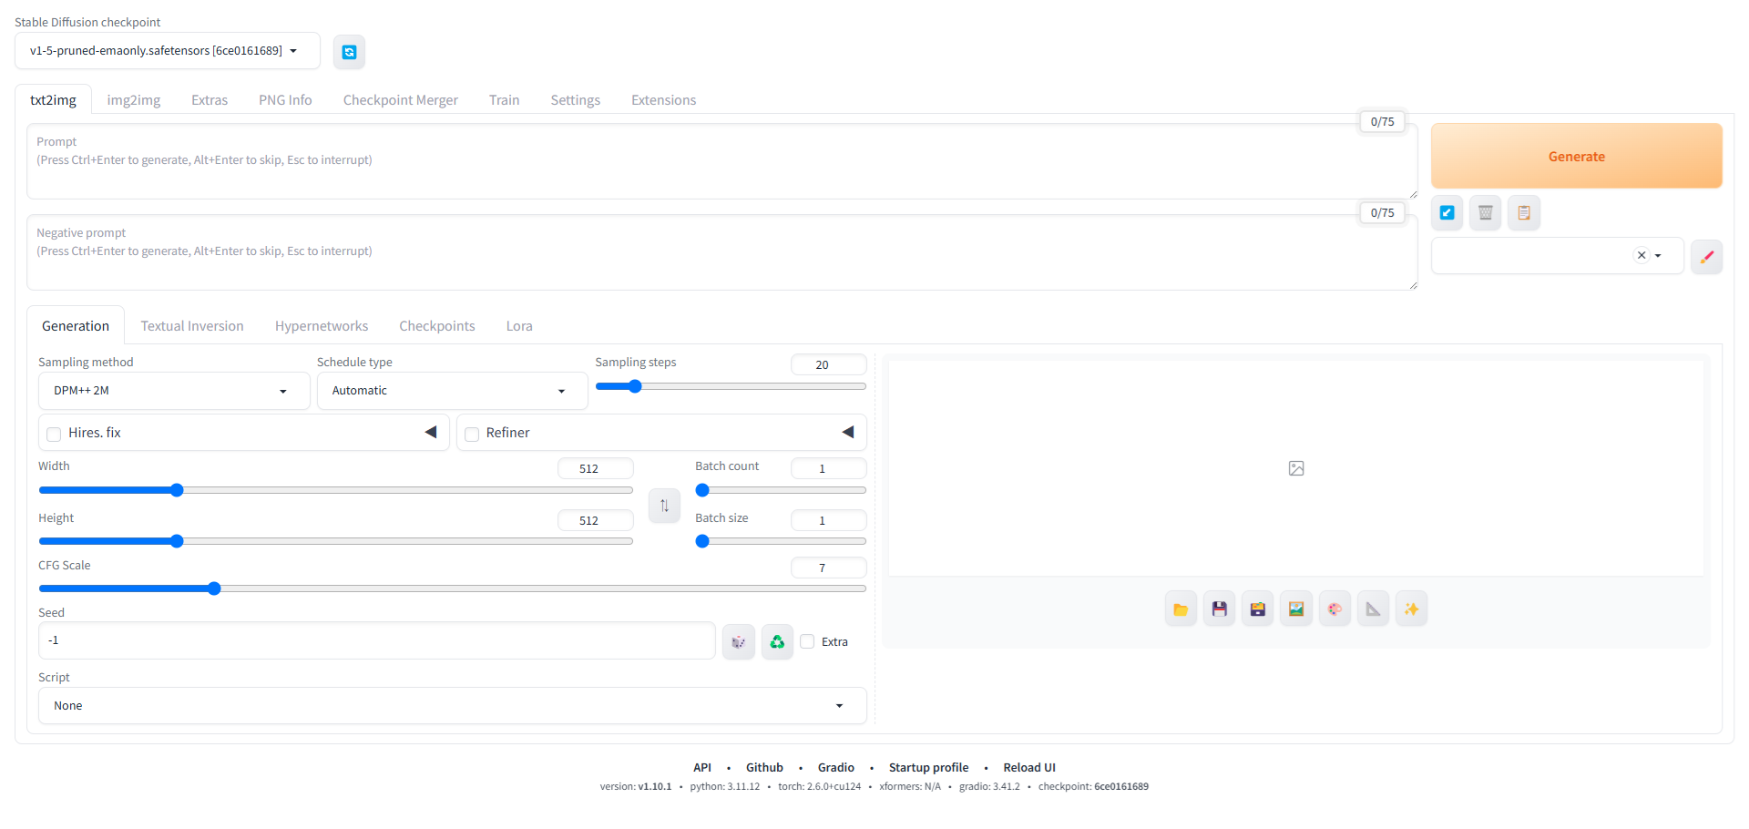This screenshot has width=1749, height=829.
Task: Switch to the img2img tab
Action: [133, 99]
